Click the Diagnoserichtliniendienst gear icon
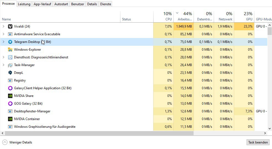 10,57
